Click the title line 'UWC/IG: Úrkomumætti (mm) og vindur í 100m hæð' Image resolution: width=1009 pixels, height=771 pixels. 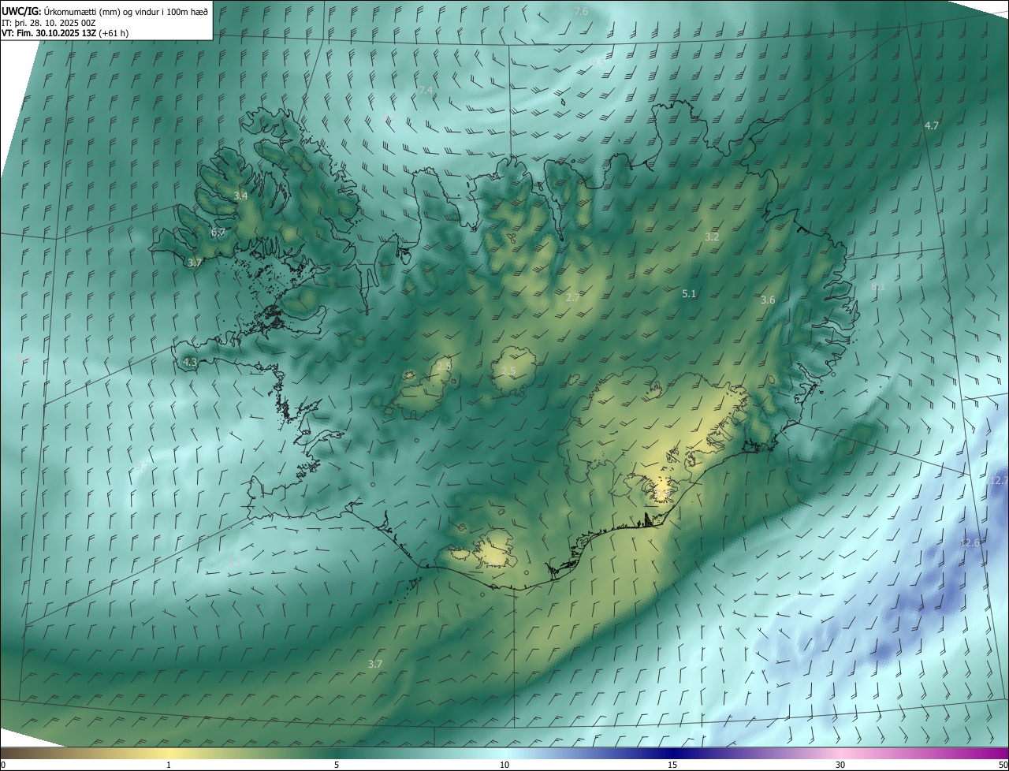[x=105, y=12]
